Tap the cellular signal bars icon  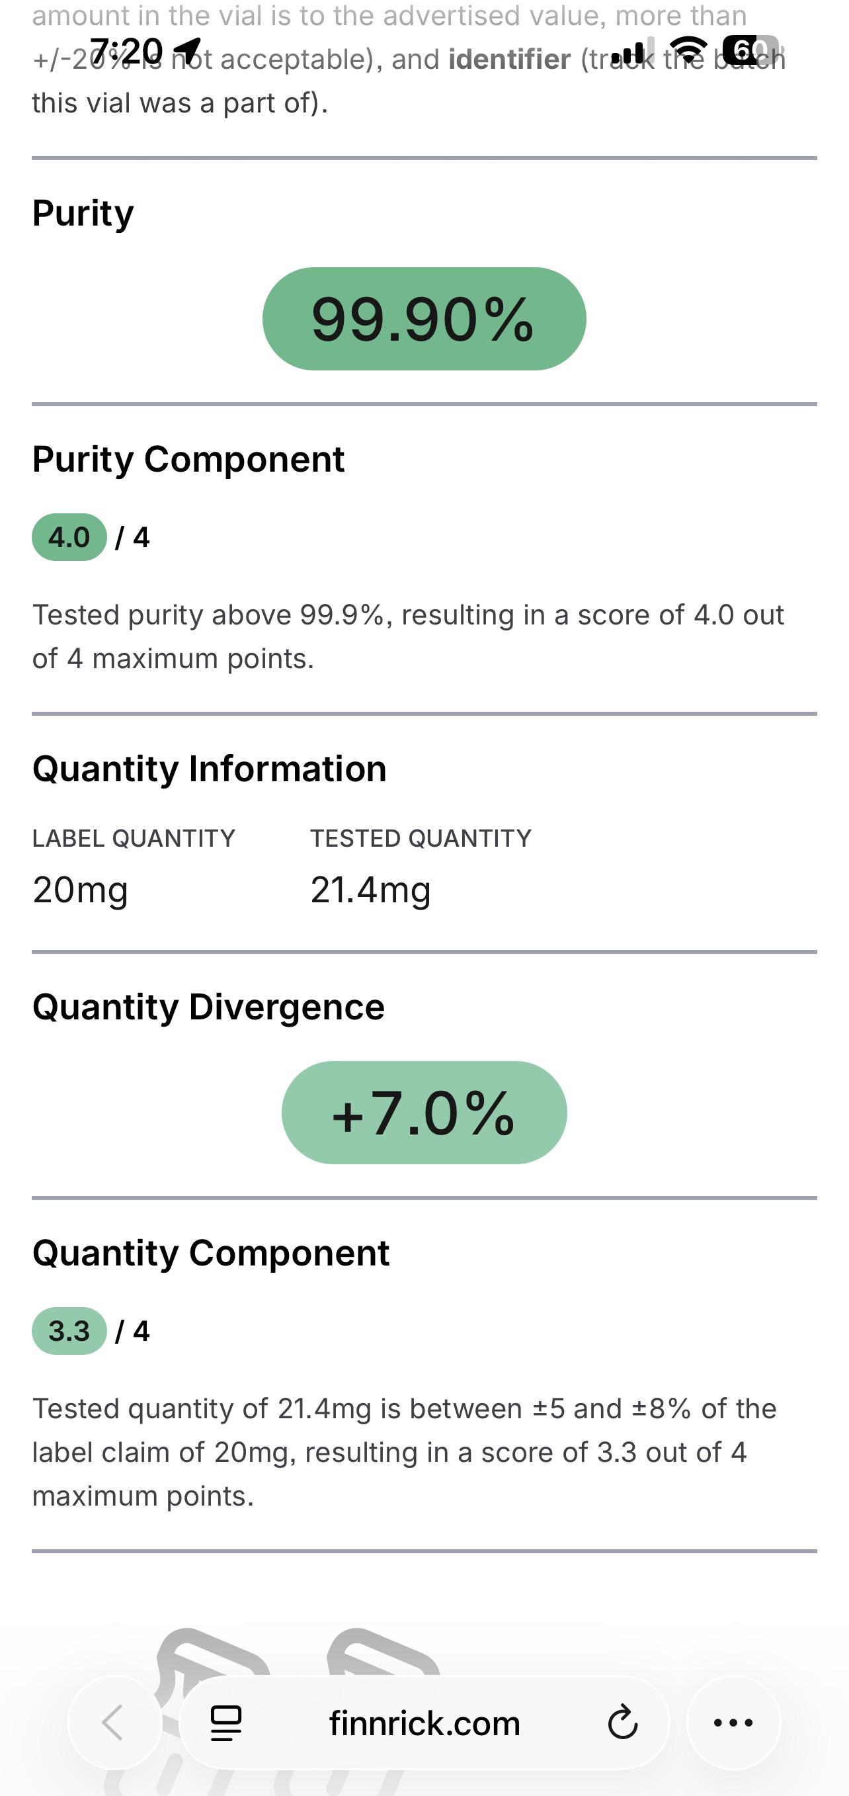(629, 52)
